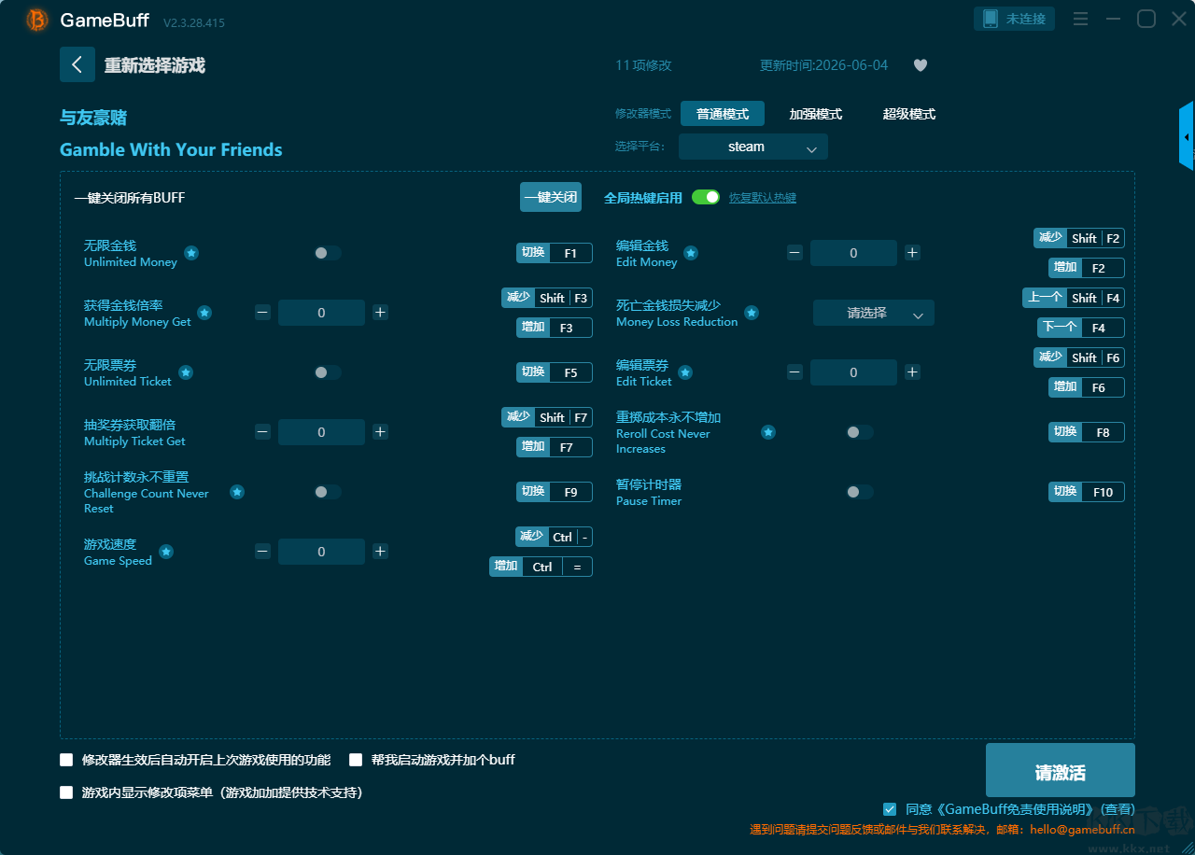Screen dimensions: 1195x855
Task: Click Edit Money value field
Action: [x=853, y=253]
